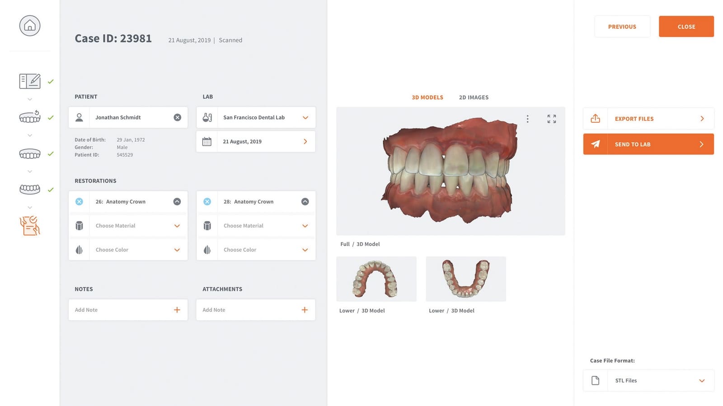The height and width of the screenshot is (406, 723).
Task: Collapse the 26 Anatomy Crown restoration
Action: pos(177,202)
